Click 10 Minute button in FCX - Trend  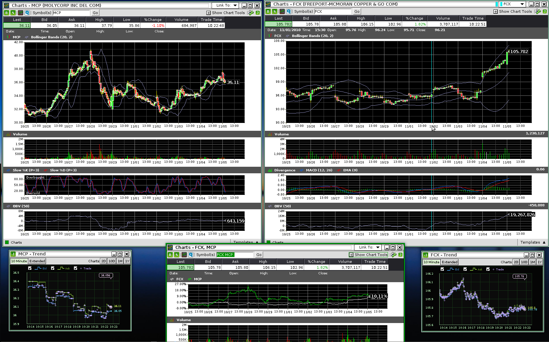click(x=432, y=262)
